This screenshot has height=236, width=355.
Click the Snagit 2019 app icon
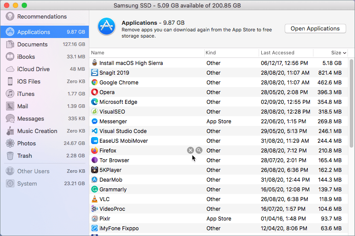[x=95, y=72]
